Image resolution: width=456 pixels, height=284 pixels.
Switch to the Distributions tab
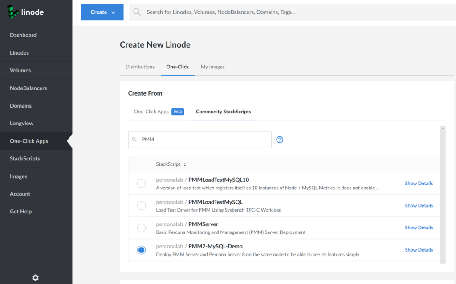140,67
